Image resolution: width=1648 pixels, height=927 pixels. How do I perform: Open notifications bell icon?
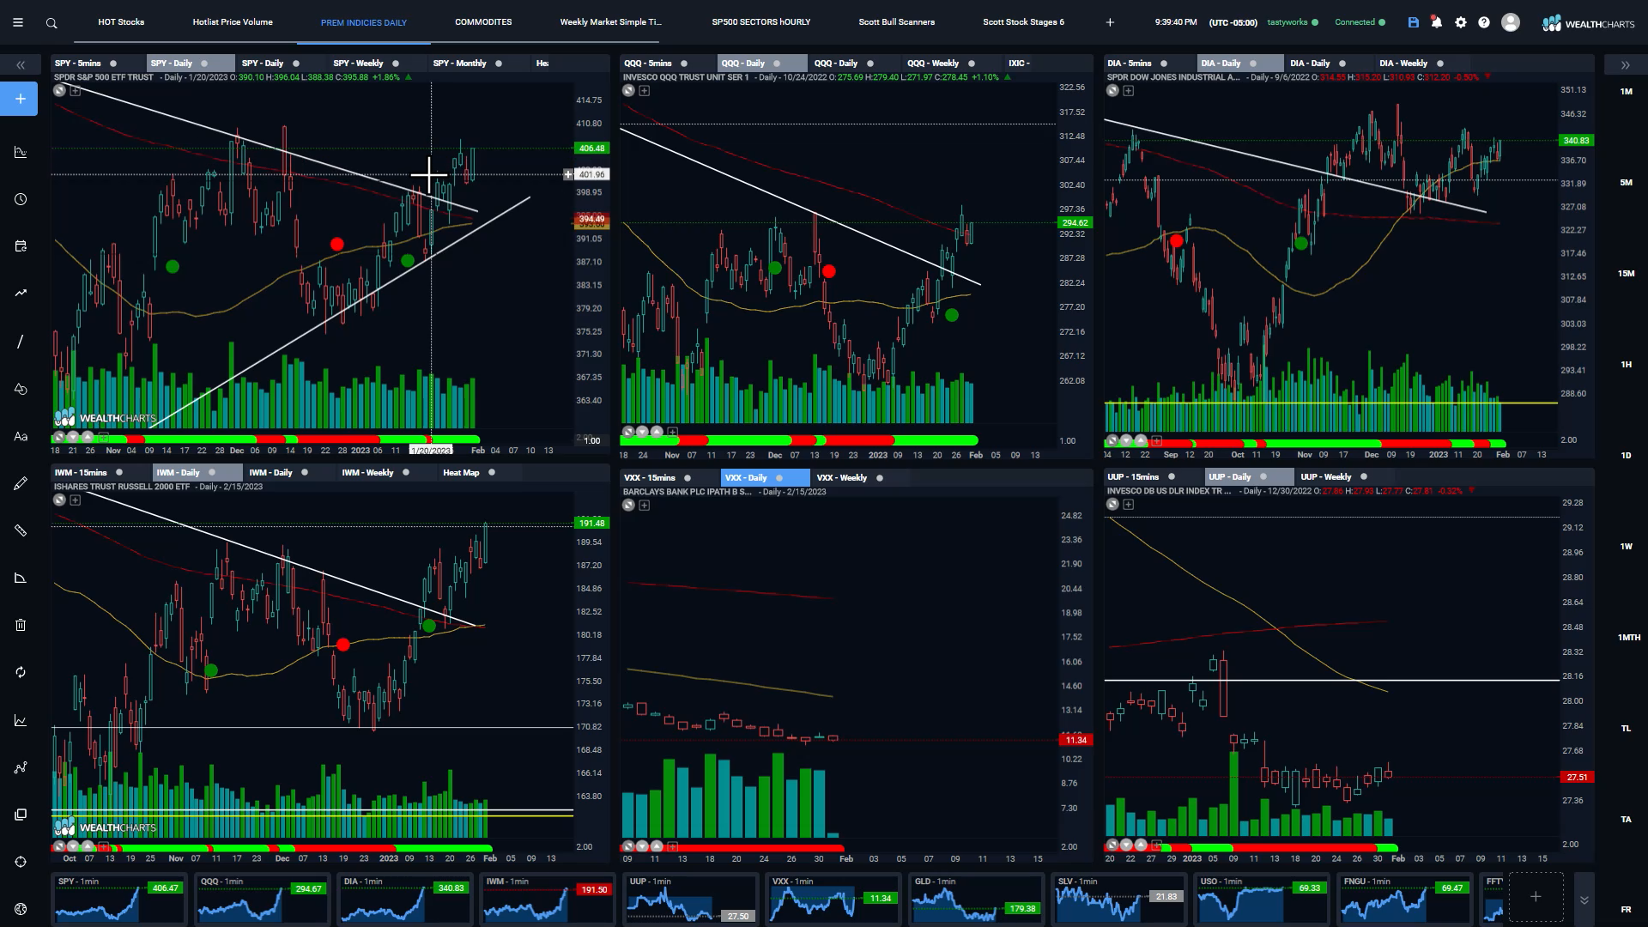[1437, 22]
